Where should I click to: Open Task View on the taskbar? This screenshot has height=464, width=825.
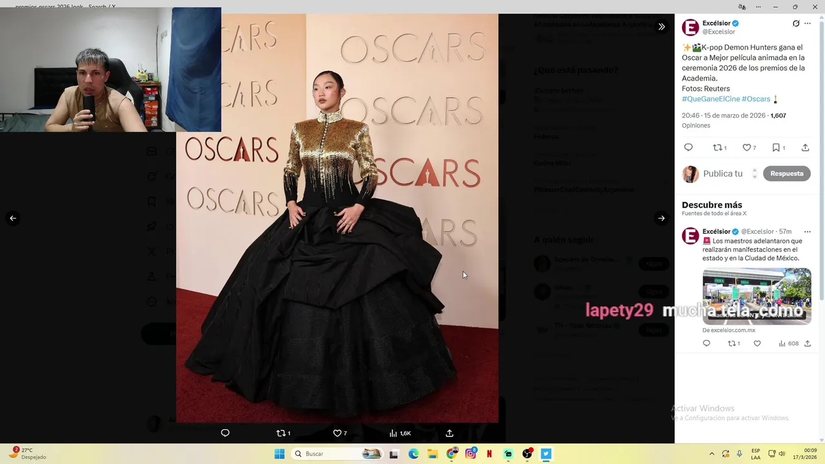pyautogui.click(x=394, y=454)
